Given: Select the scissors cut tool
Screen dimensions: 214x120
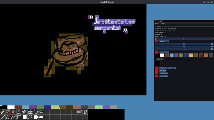Looking at the screenshot, I should (x=25, y=112).
